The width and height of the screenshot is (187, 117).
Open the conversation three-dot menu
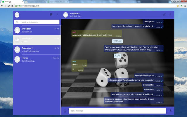click(x=170, y=15)
